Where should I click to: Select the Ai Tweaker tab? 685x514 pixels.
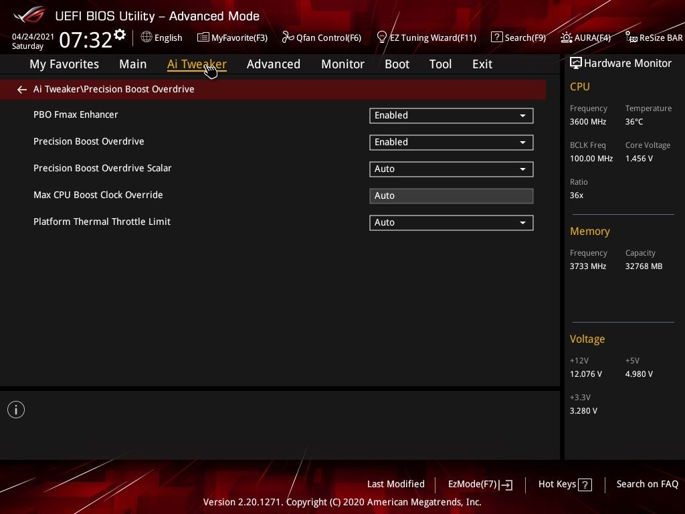point(197,64)
